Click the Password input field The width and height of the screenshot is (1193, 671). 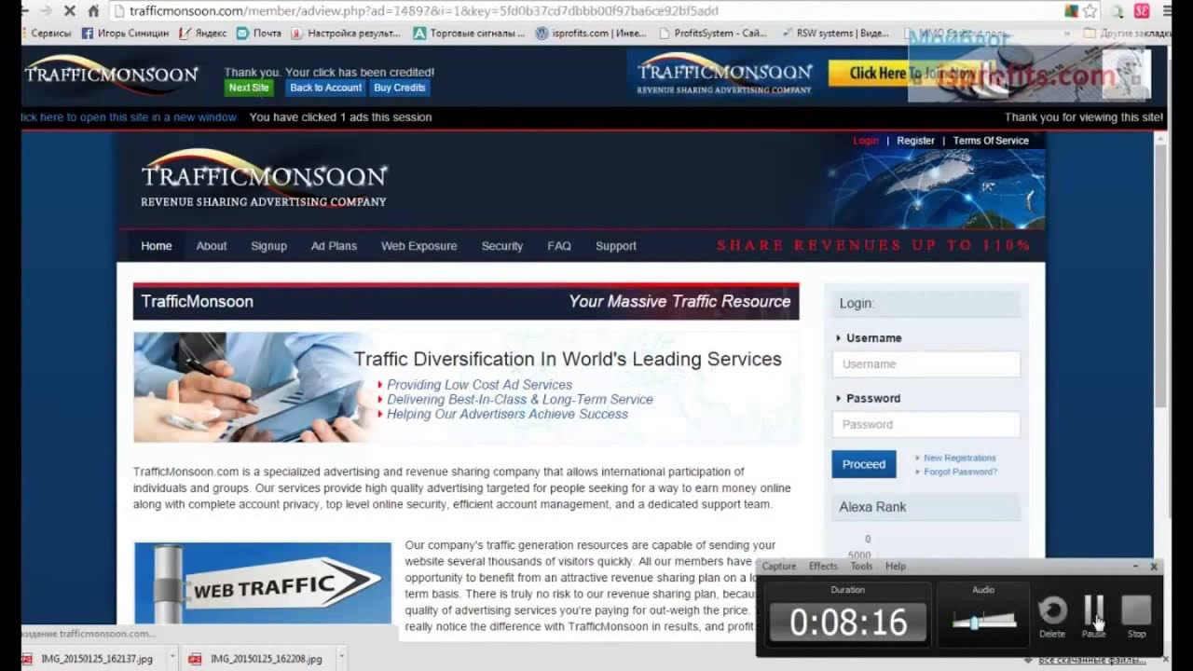coord(926,424)
